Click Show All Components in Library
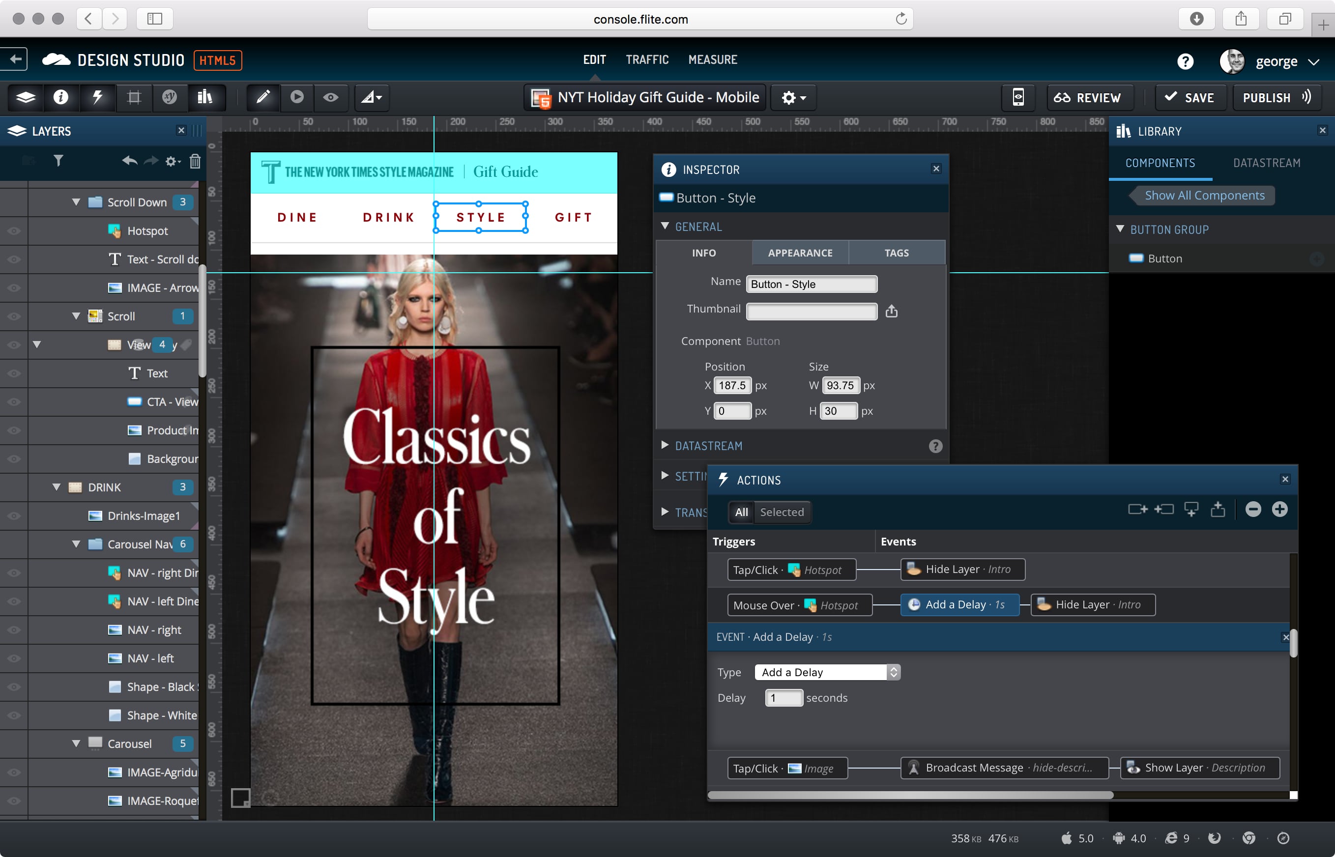1335x857 pixels. pos(1205,194)
